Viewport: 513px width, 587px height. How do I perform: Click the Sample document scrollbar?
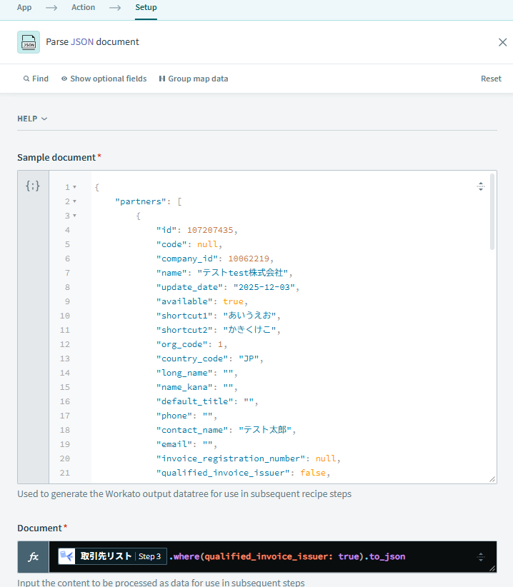click(492, 212)
